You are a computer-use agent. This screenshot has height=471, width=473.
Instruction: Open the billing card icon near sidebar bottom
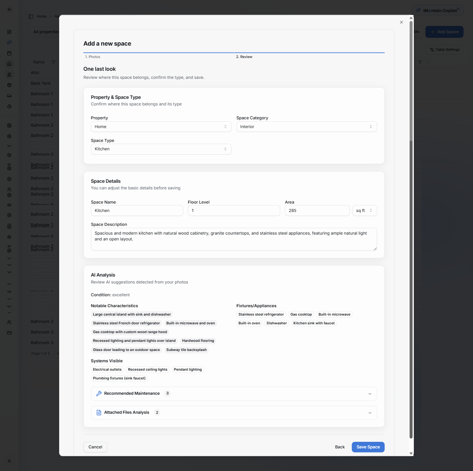click(x=9, y=332)
